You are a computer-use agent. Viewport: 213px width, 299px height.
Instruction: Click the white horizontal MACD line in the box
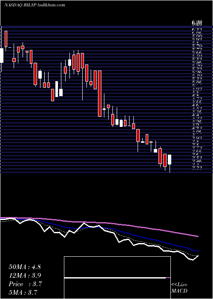pyautogui.click(x=115, y=278)
